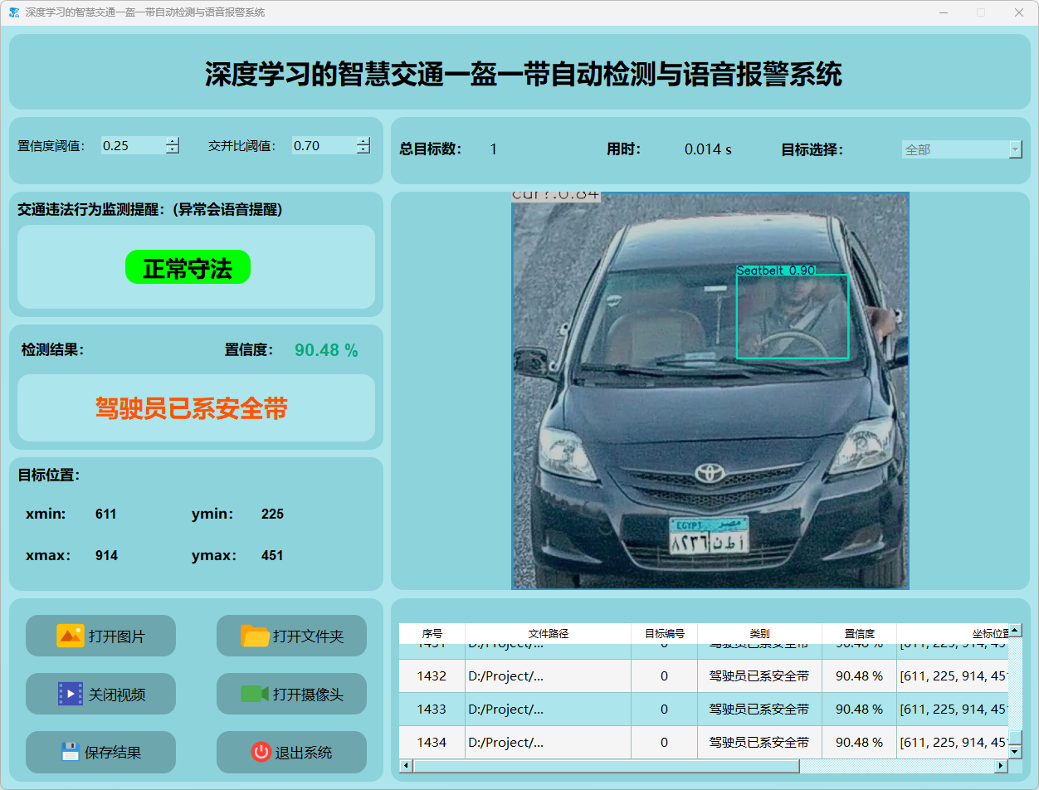
Task: Click the camera icon on 打开摄像头
Action: coord(255,694)
